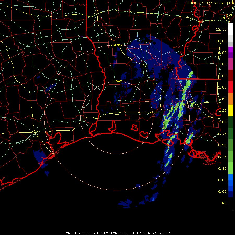Click the "ND" no-data label
This screenshot has height=235, width=235.
(224, 203)
